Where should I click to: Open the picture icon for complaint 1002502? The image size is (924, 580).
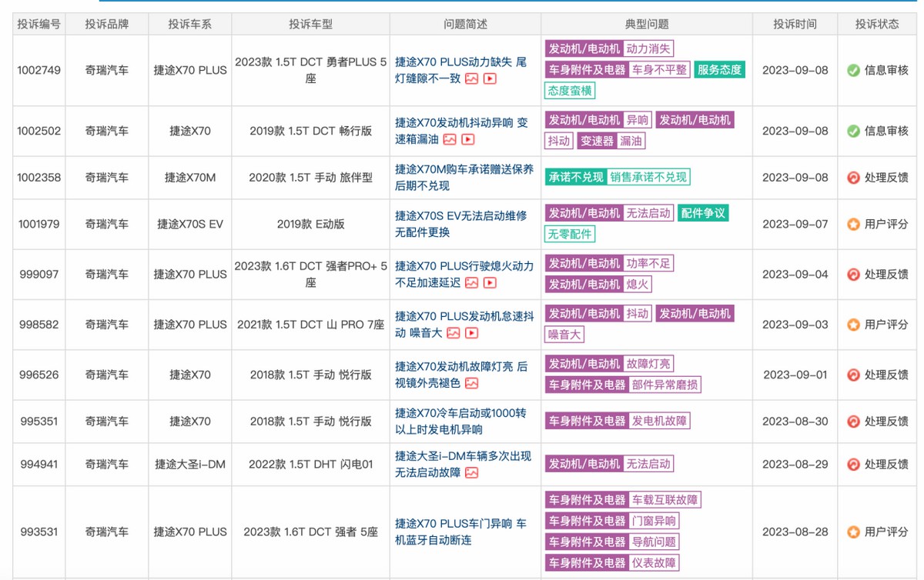pos(450,140)
